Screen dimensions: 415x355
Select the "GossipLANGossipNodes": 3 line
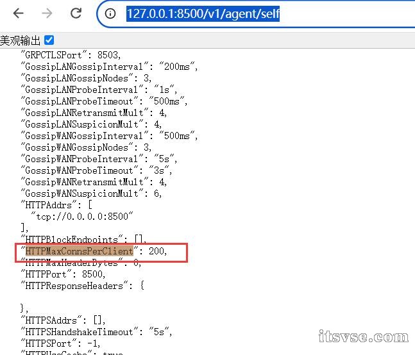click(x=87, y=78)
